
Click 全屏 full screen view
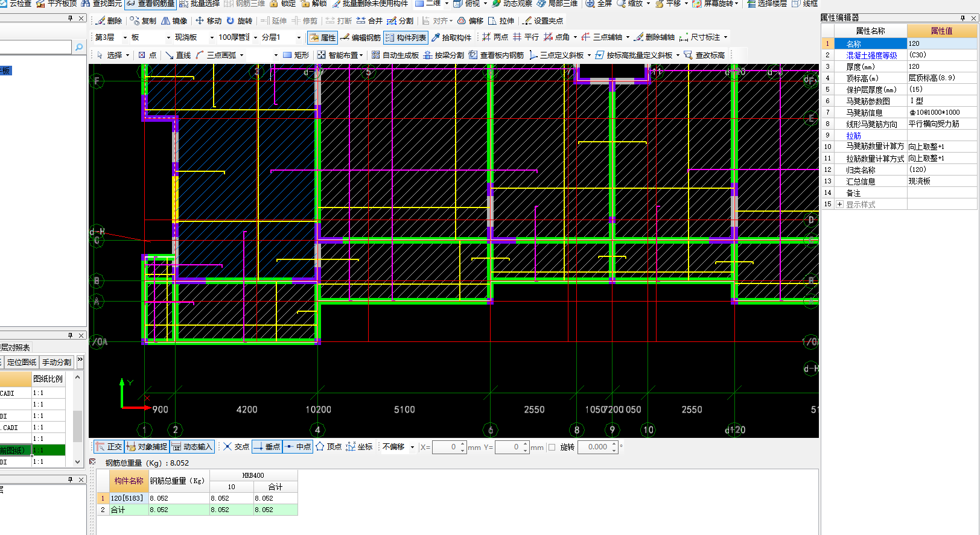[599, 3]
